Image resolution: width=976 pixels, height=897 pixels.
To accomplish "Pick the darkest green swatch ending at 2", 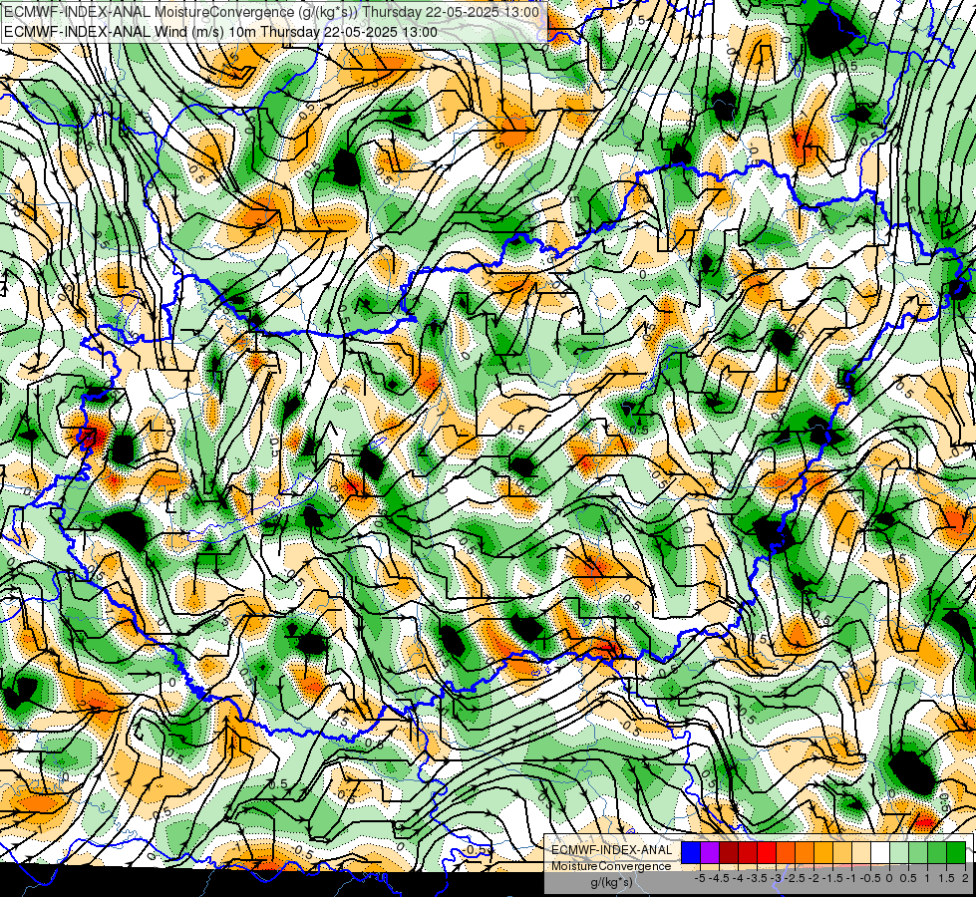I will click(956, 852).
